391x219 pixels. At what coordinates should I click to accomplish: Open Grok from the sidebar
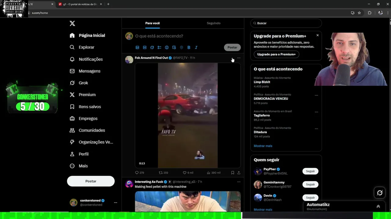79,83
